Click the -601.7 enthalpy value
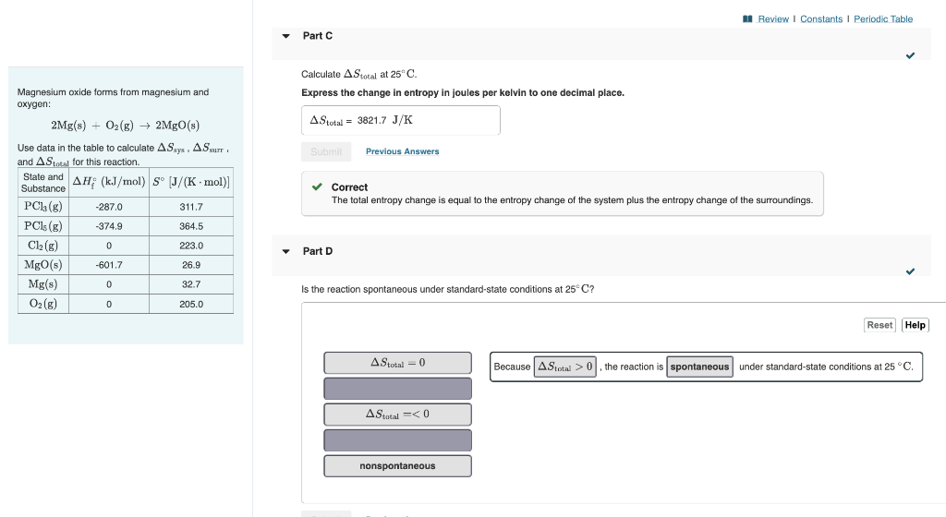 [109, 265]
